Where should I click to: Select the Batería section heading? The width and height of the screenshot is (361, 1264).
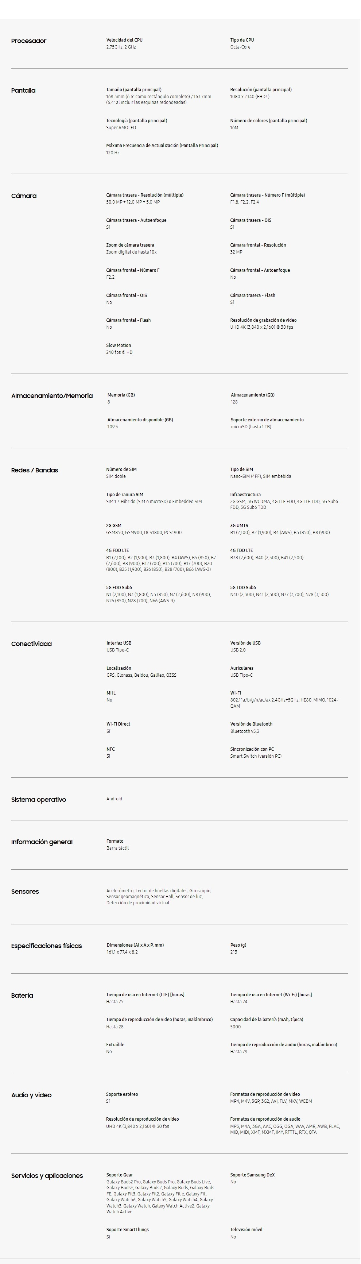[22, 995]
